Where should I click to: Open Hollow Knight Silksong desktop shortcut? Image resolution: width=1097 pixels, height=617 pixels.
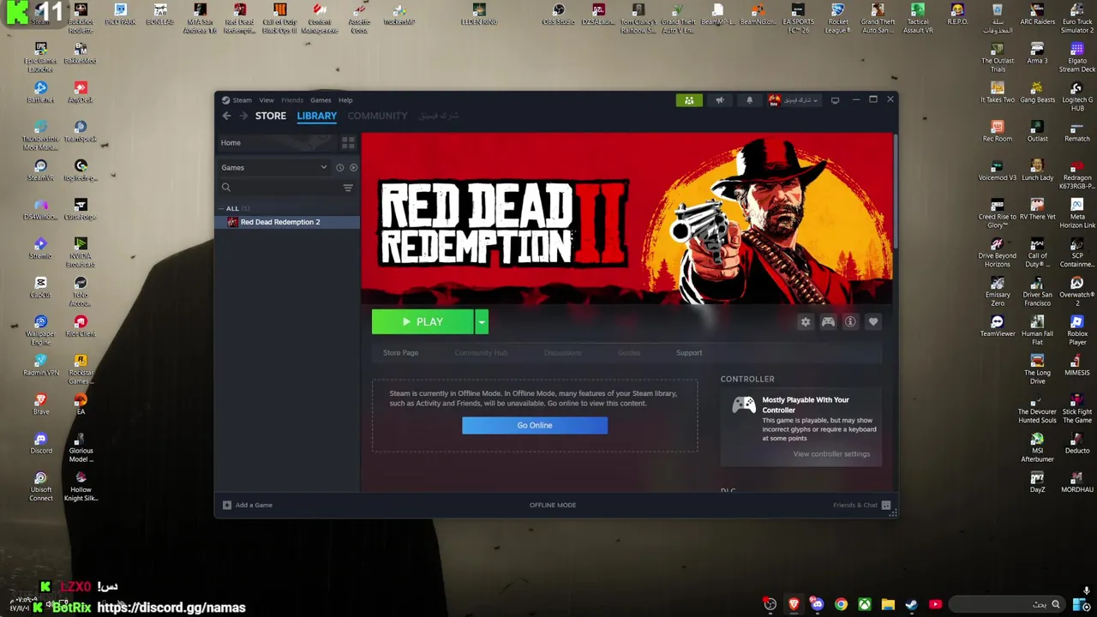(81, 486)
